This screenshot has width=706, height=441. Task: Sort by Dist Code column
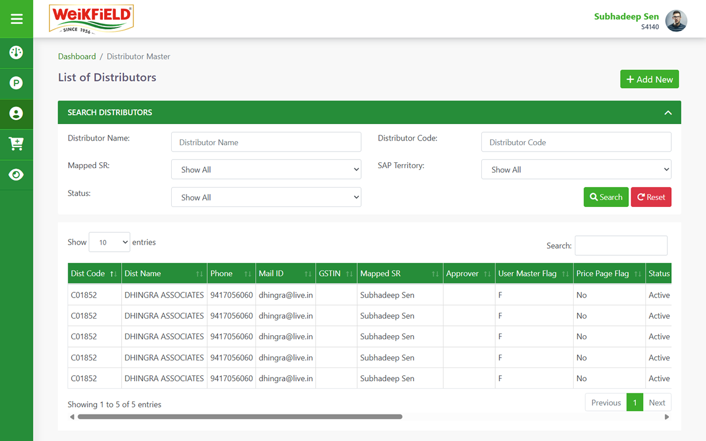coord(94,273)
